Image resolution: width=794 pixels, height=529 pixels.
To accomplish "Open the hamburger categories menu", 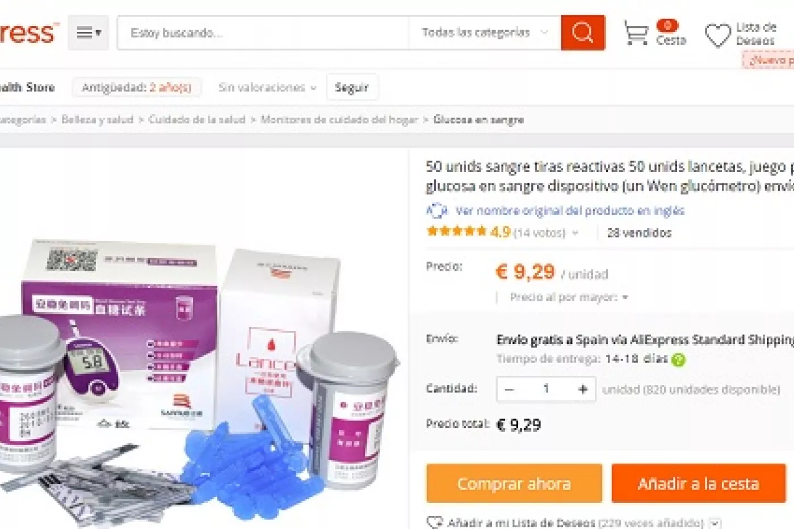I will 89,33.
